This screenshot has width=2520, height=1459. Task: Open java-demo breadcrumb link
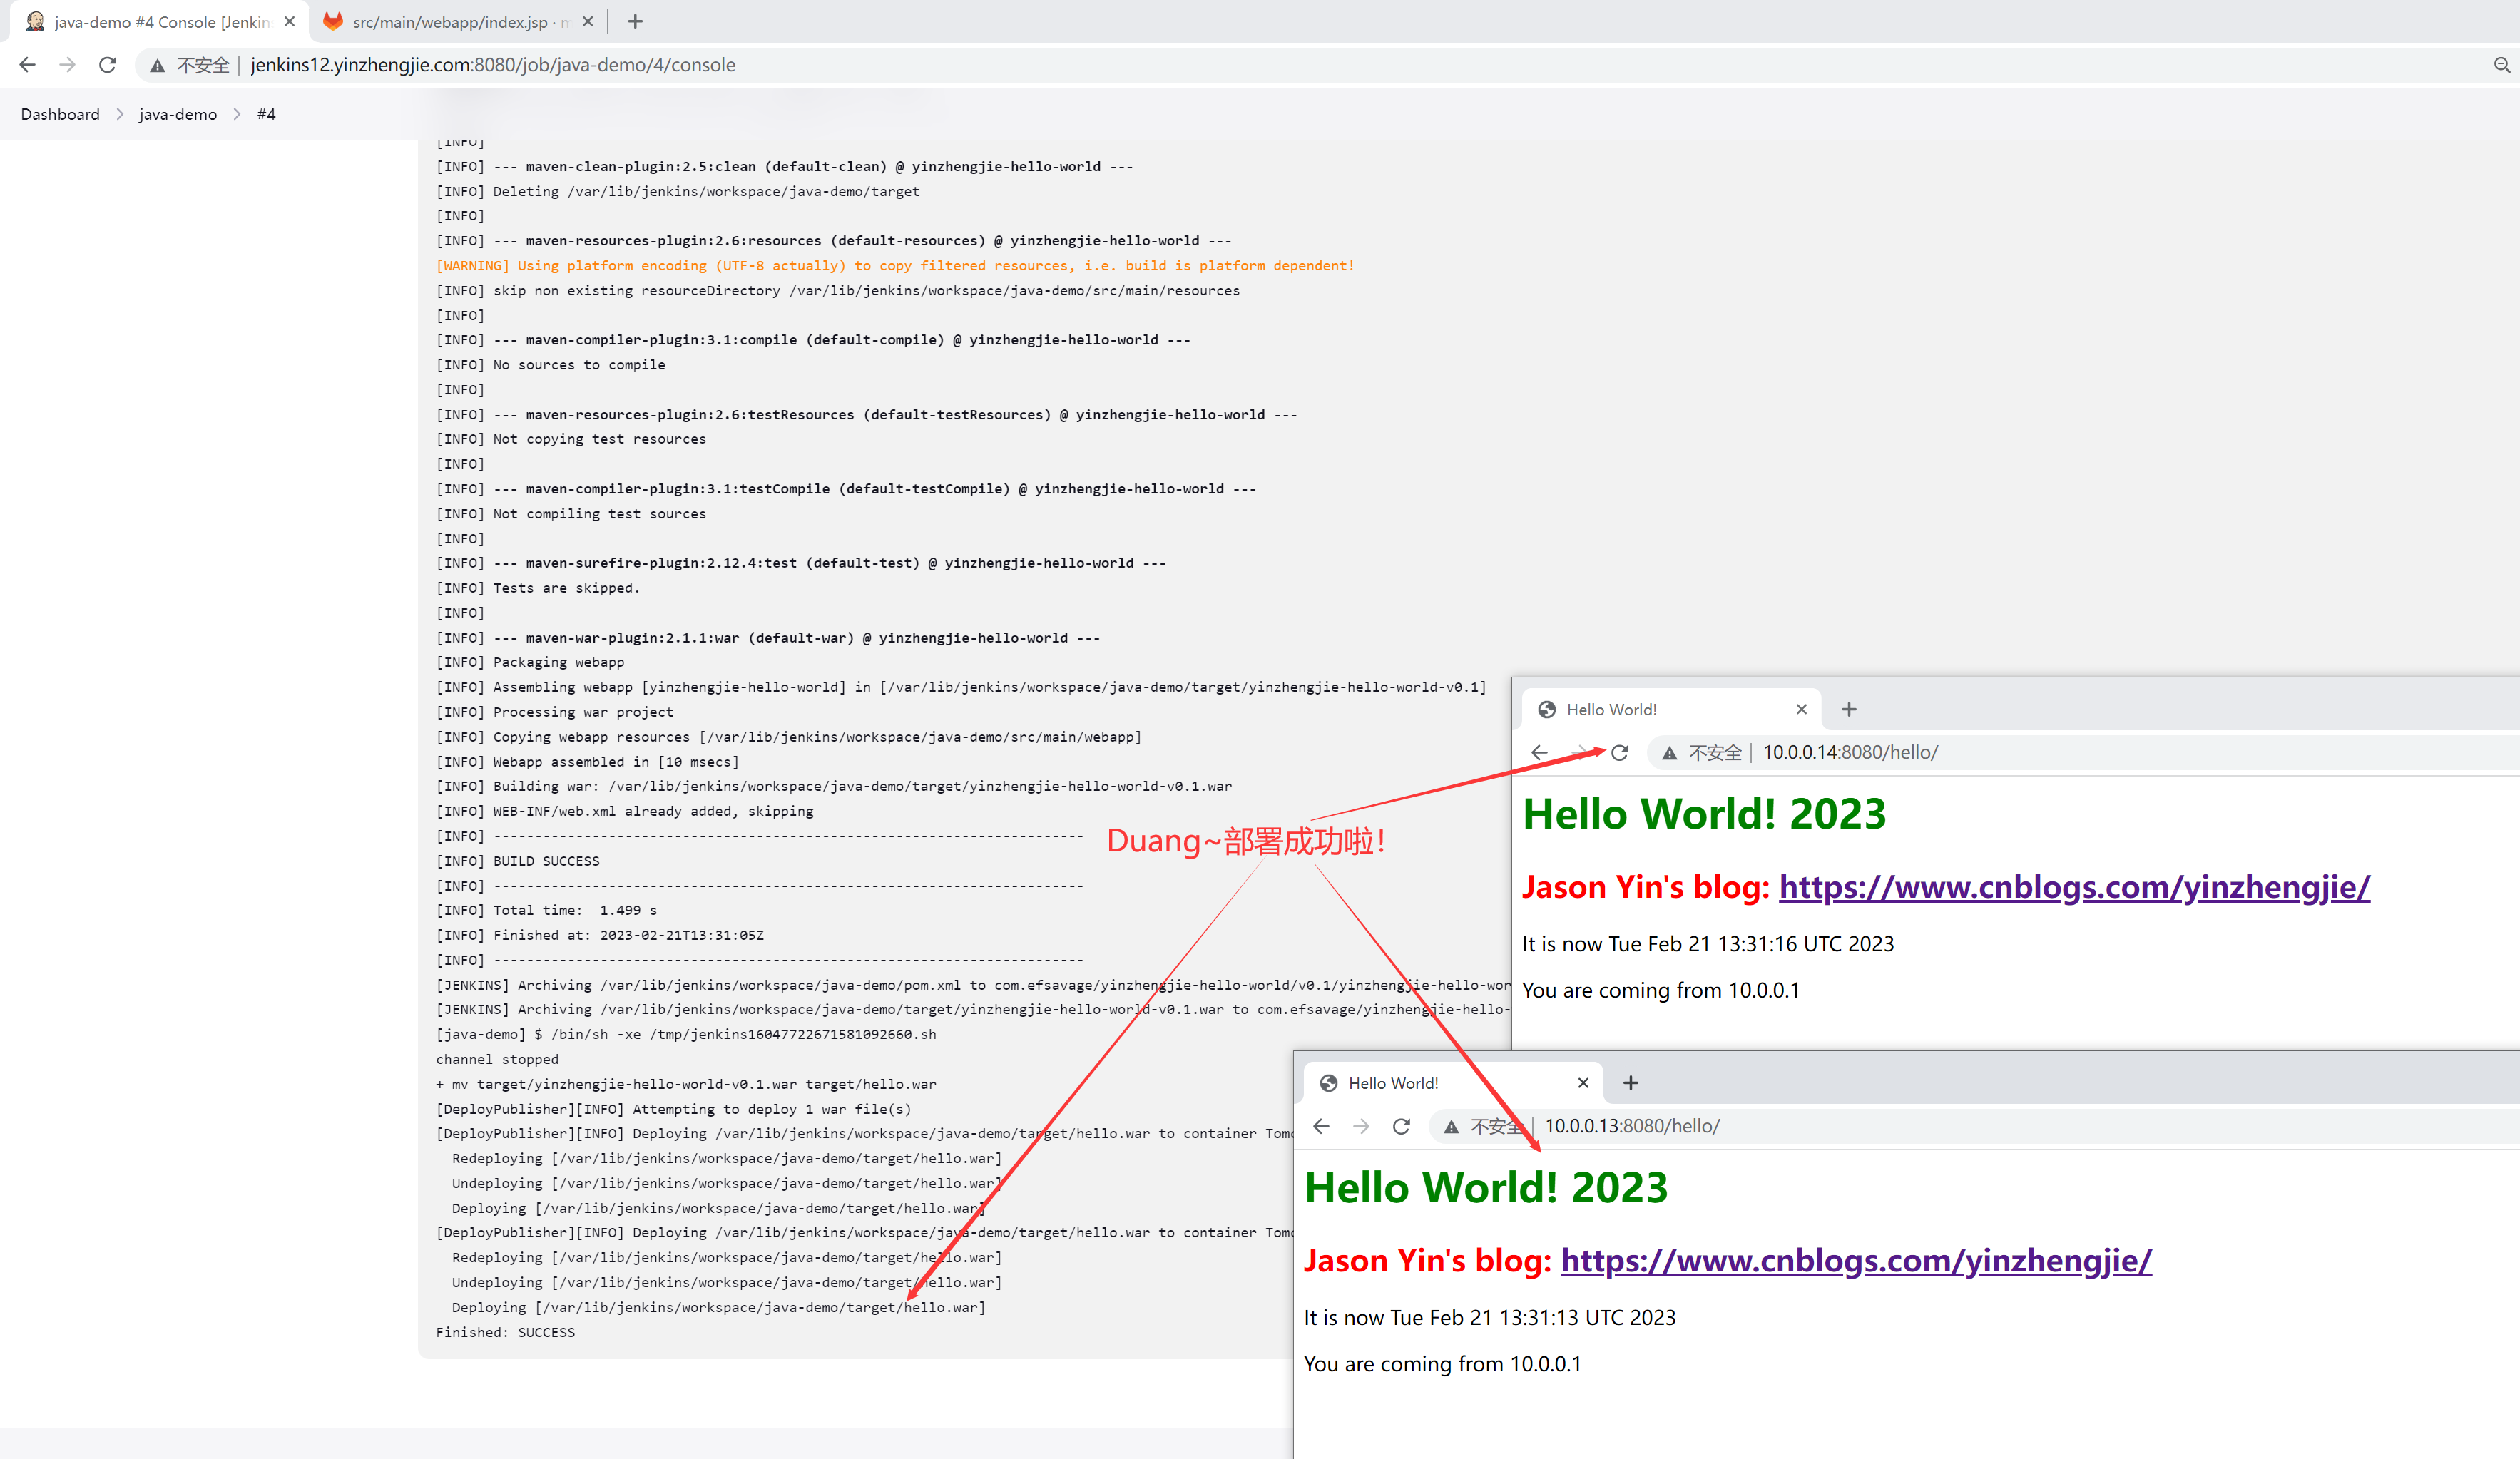(177, 114)
